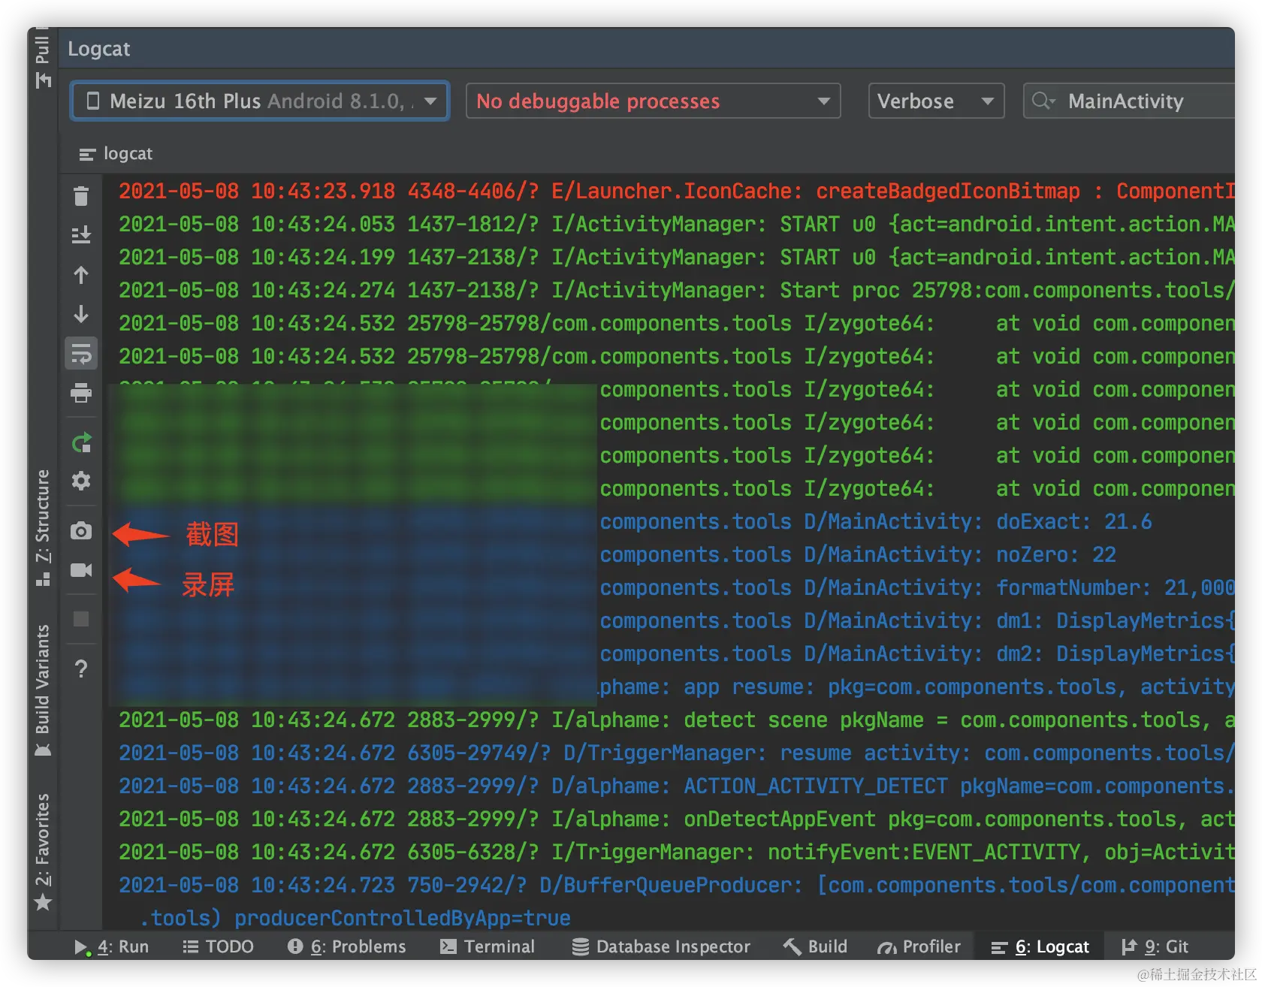Viewport: 1262px width, 987px height.
Task: Click the grey stop square icon
Action: click(x=81, y=619)
